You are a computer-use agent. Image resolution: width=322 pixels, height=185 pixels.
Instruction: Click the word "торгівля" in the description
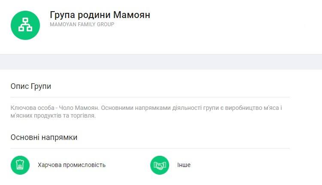coord(84,115)
